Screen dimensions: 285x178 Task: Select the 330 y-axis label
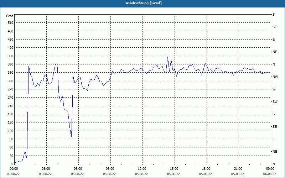[x=11, y=73]
